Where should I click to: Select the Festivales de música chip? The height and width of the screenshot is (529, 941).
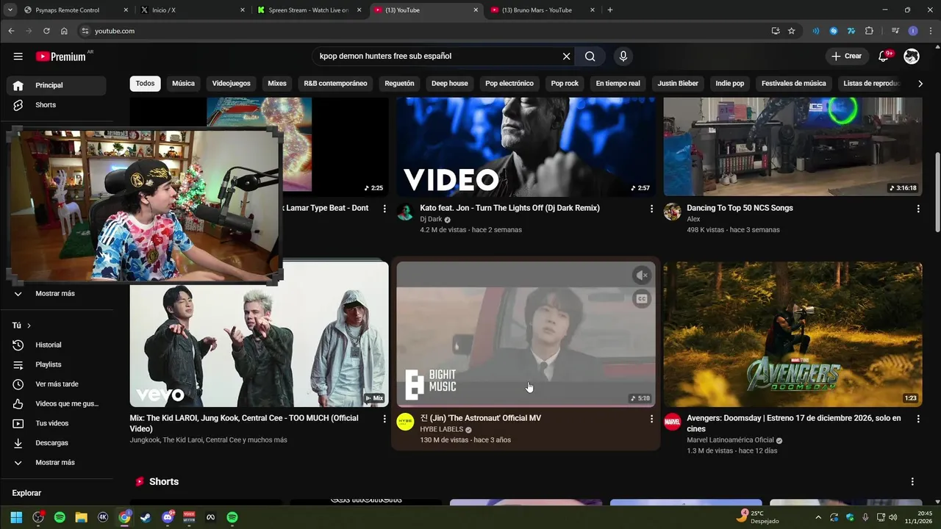point(794,84)
